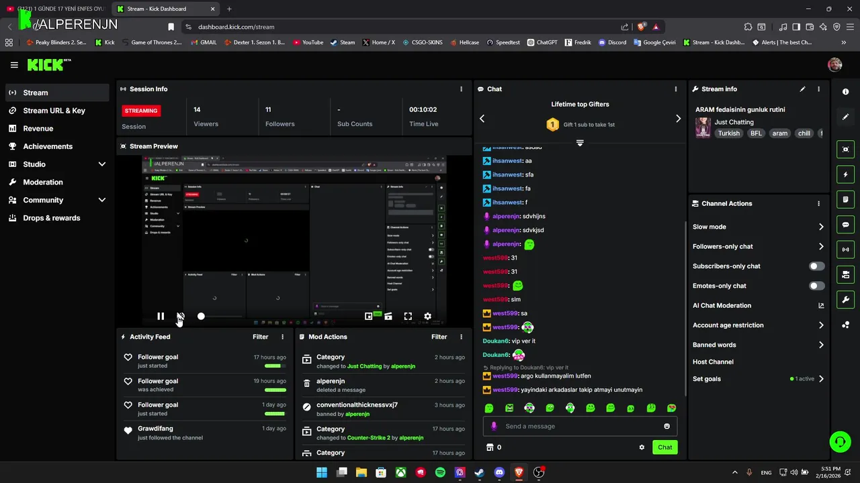Click the dots icon at right sidebar bottom

point(845,325)
